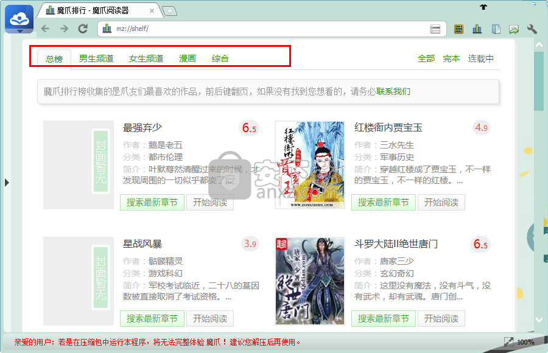Viewport: 548px width, 353px height.
Task: Go back to the previous page
Action: [45, 29]
